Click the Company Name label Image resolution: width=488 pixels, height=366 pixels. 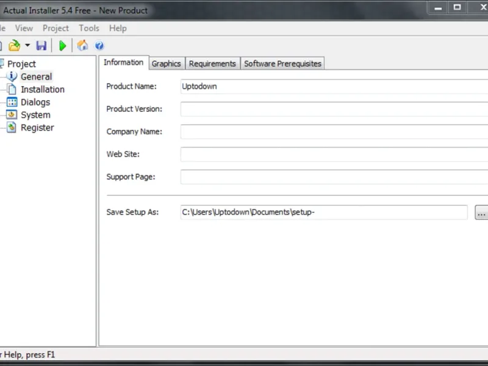(x=134, y=132)
